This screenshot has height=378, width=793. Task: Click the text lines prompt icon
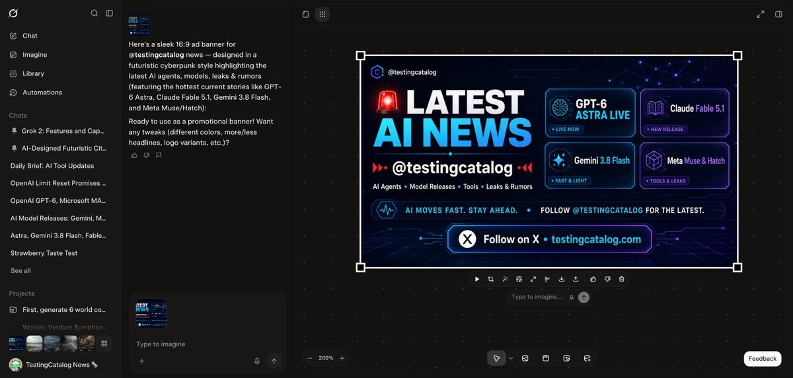[x=547, y=279]
